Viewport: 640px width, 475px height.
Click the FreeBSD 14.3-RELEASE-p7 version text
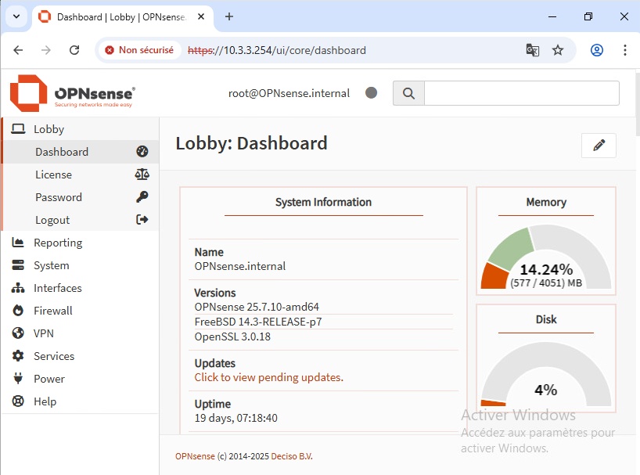(258, 322)
